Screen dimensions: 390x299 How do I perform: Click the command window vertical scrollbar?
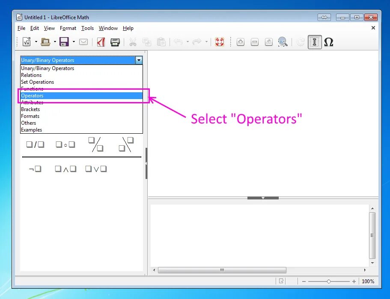click(372, 235)
